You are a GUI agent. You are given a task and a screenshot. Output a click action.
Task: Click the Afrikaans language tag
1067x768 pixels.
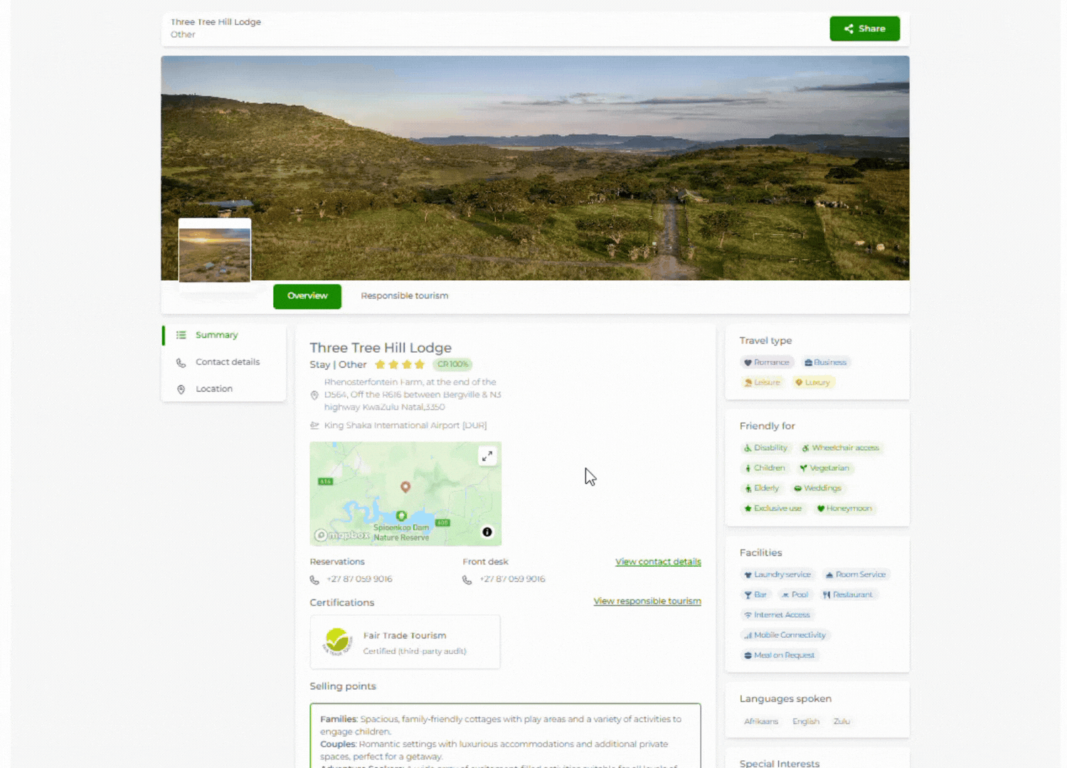(x=761, y=721)
